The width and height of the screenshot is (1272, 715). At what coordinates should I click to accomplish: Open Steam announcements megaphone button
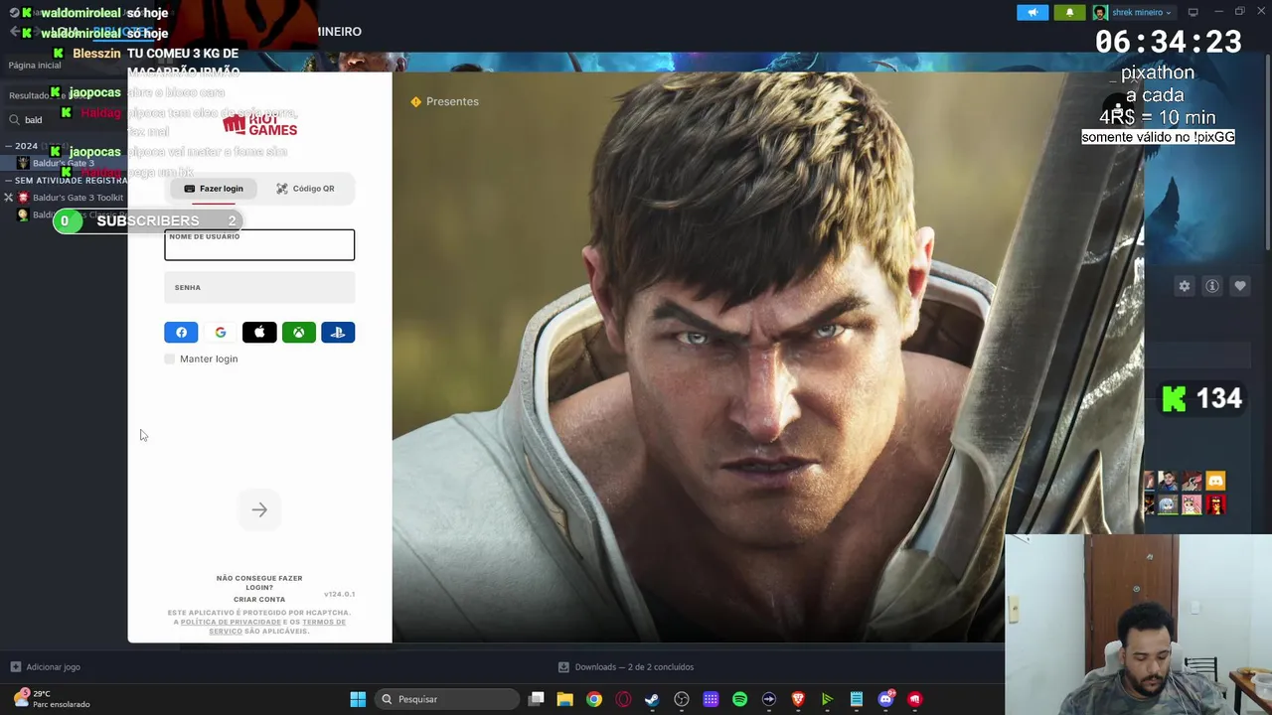point(1033,12)
